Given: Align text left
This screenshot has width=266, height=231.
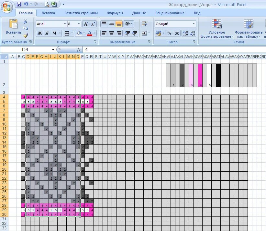Looking at the screenshot, I should 104,33.
